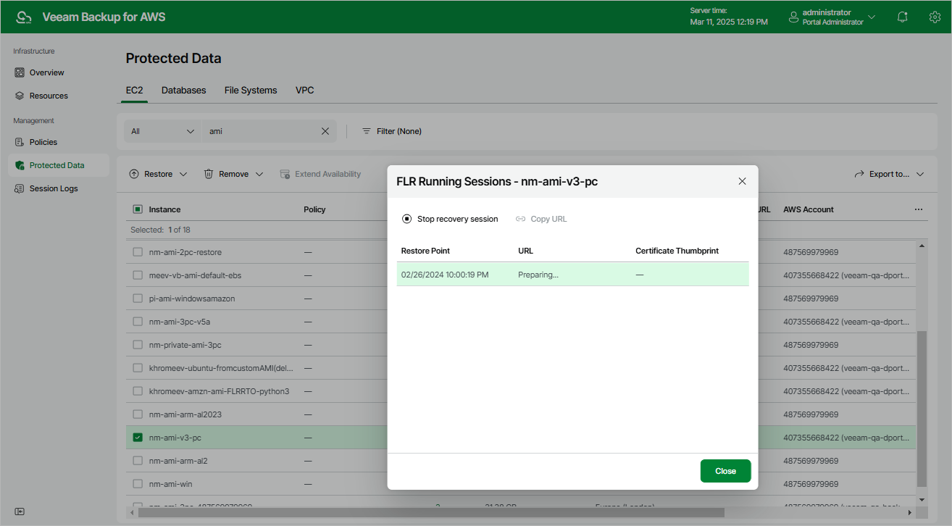The height and width of the screenshot is (526, 952).
Task: Click the Copy URL link icon
Action: (x=520, y=219)
